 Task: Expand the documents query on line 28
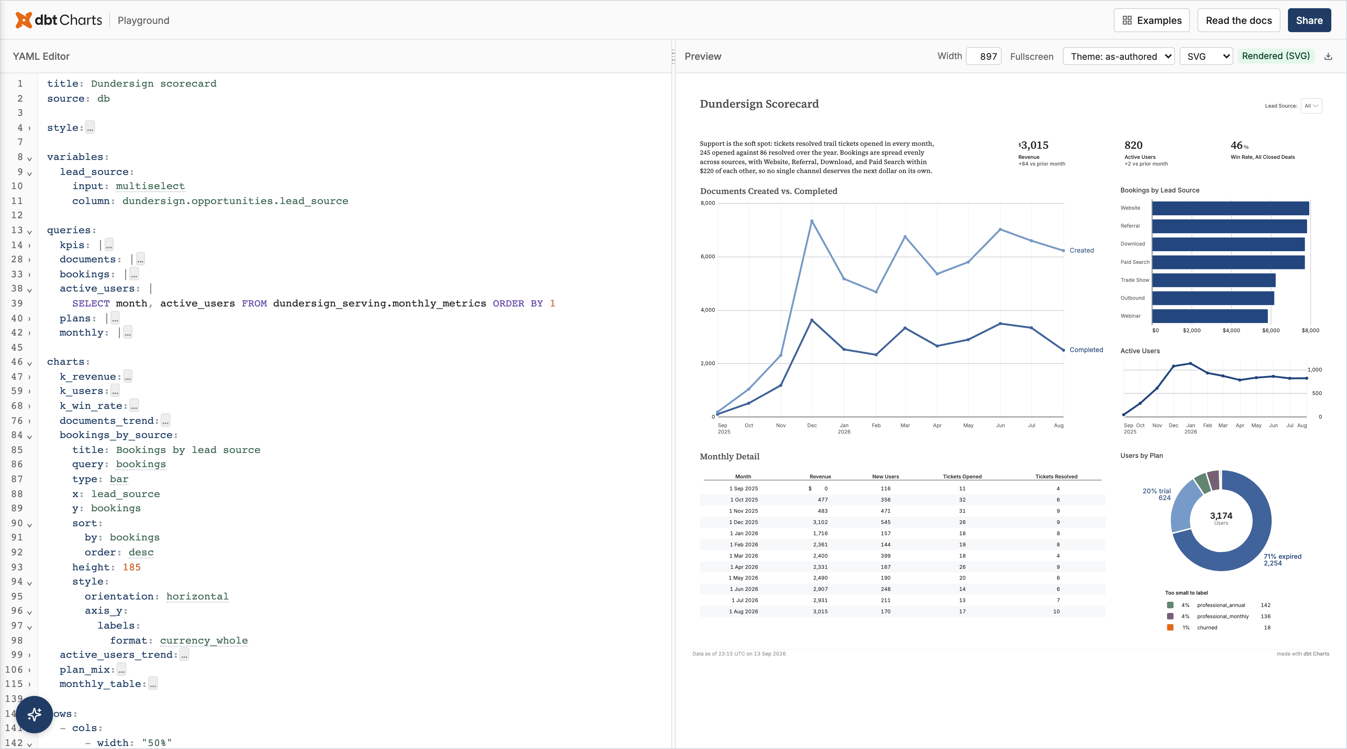point(29,260)
